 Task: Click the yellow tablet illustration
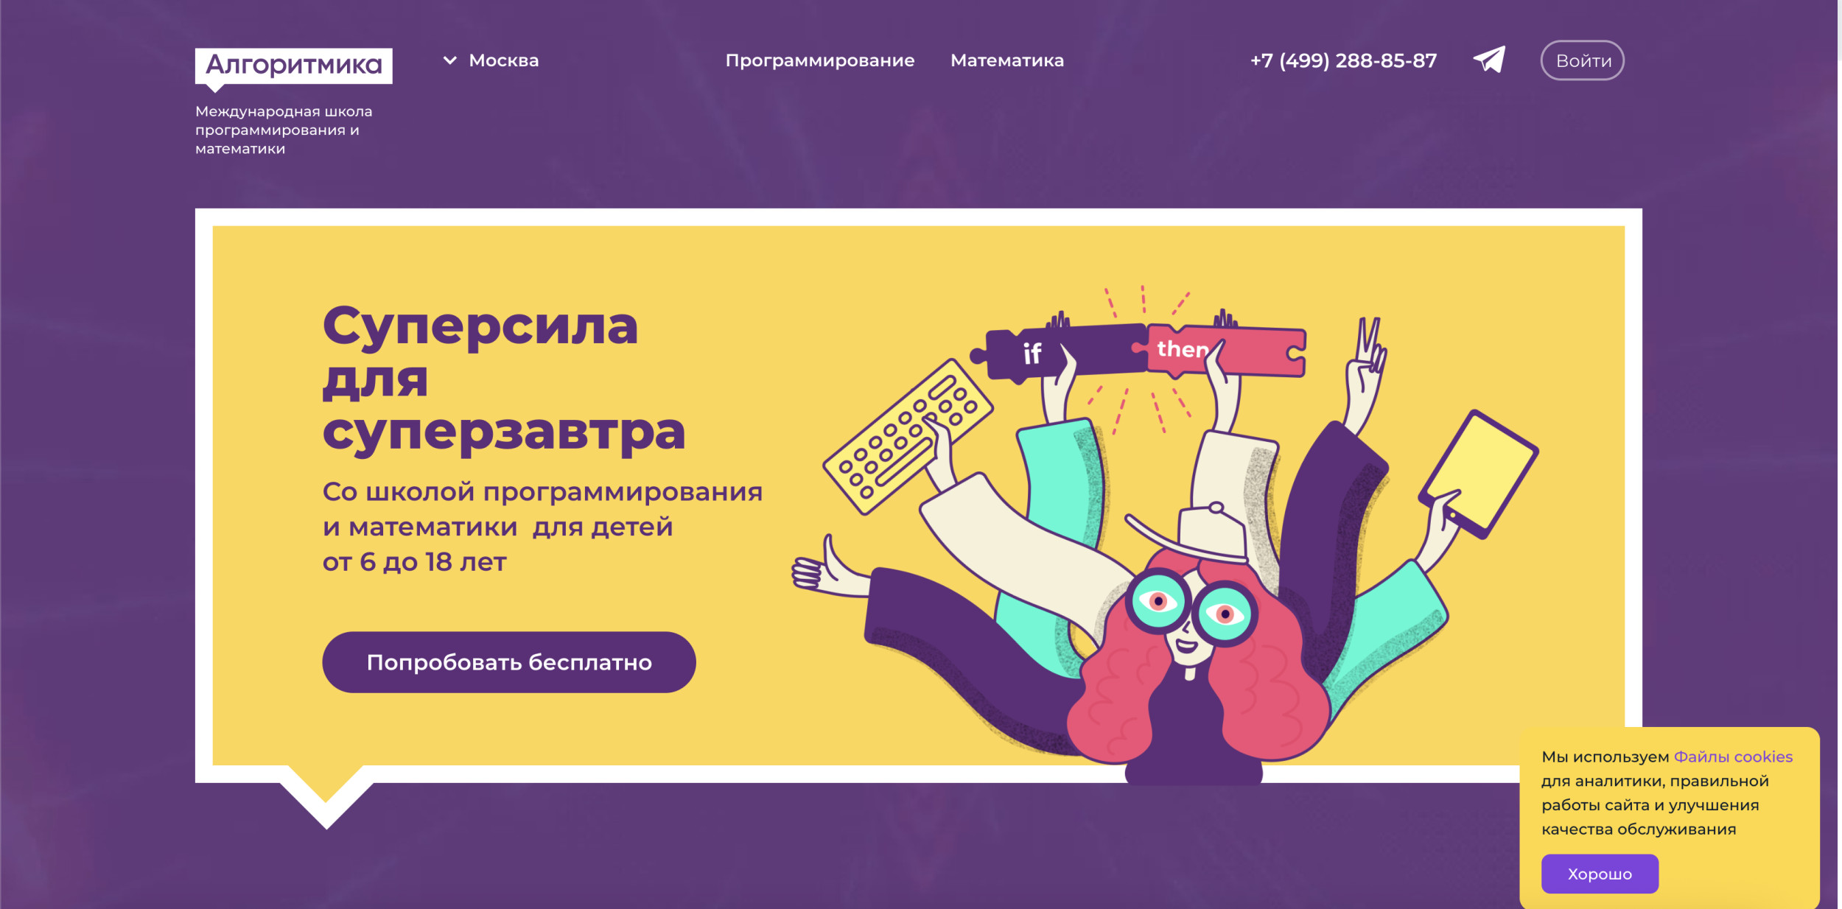pos(1479,473)
